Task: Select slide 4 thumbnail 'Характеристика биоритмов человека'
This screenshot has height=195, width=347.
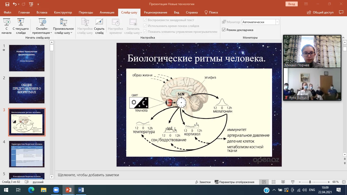Action: (27, 154)
